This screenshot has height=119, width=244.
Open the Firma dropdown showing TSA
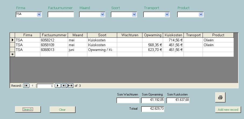pos(39,14)
